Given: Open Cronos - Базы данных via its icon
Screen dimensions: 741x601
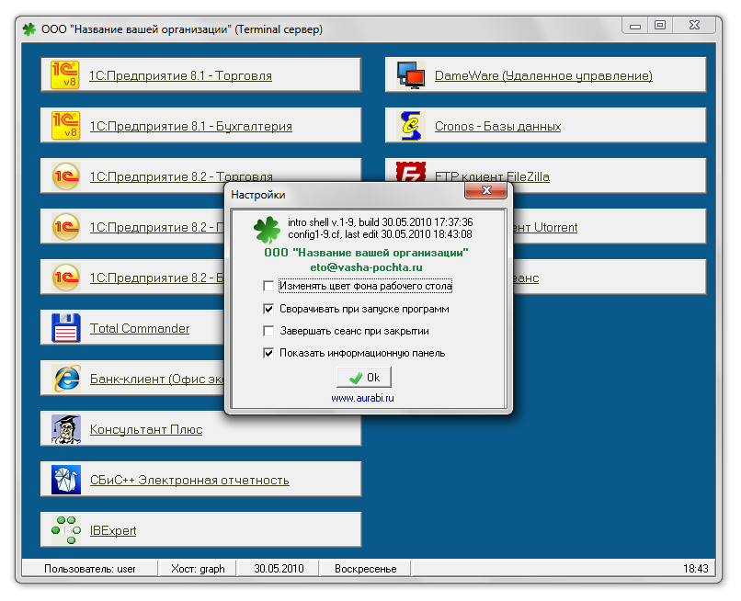Looking at the screenshot, I should 410,126.
